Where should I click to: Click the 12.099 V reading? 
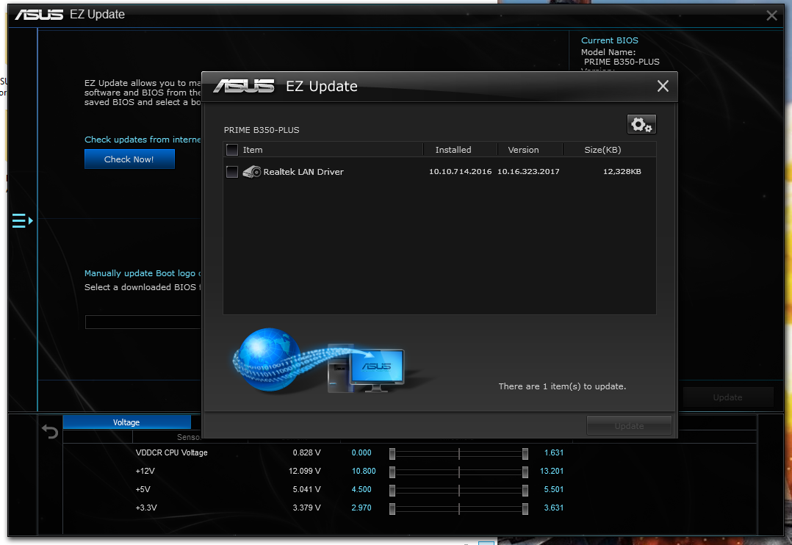click(305, 471)
